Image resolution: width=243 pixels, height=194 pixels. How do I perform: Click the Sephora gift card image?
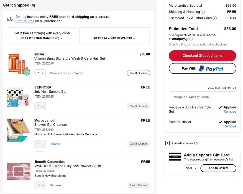click(175, 157)
